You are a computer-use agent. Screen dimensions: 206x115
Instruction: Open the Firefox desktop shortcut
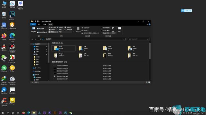[x=4, y=37]
